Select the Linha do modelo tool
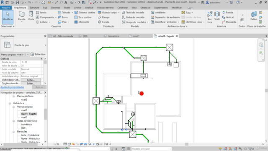This screenshot has width=268, height=151. (x=133, y=17)
